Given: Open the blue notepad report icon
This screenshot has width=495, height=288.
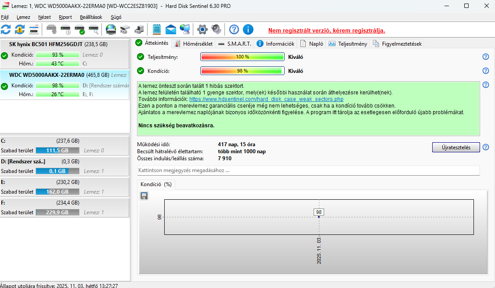Looking at the screenshot, I should [156, 30].
